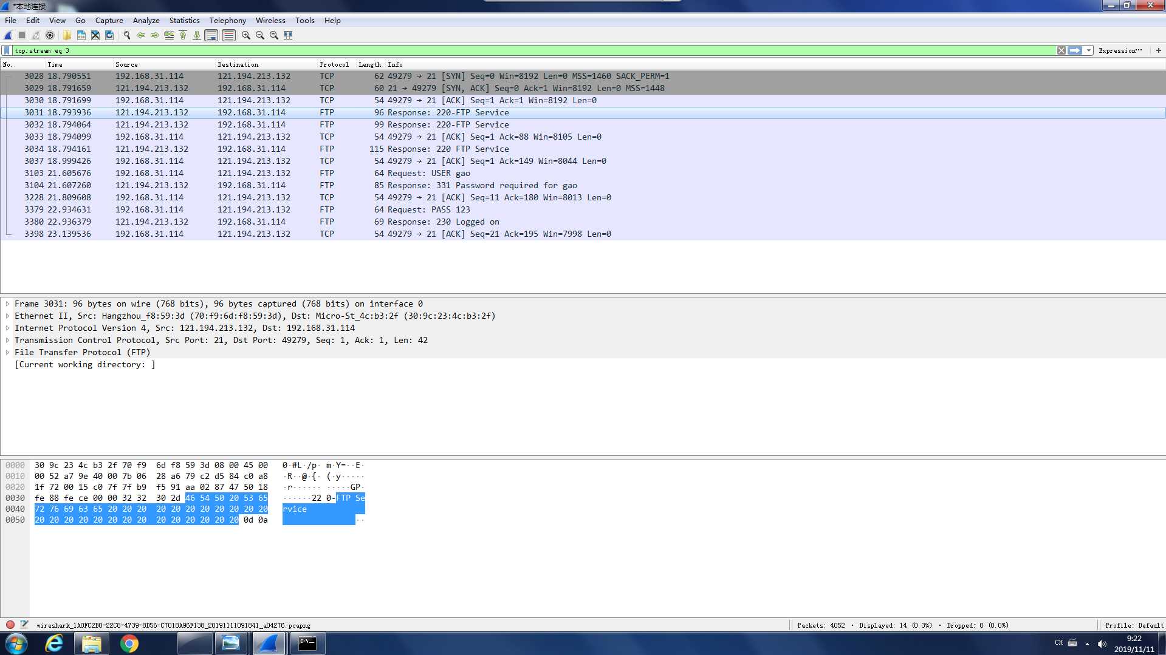Open the View menu
This screenshot has height=655, width=1166.
pos(57,20)
